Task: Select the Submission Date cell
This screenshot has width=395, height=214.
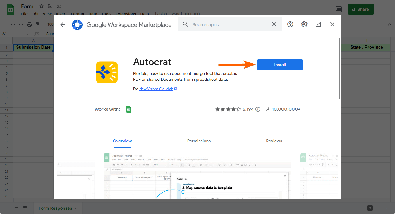Action: pyautogui.click(x=33, y=47)
